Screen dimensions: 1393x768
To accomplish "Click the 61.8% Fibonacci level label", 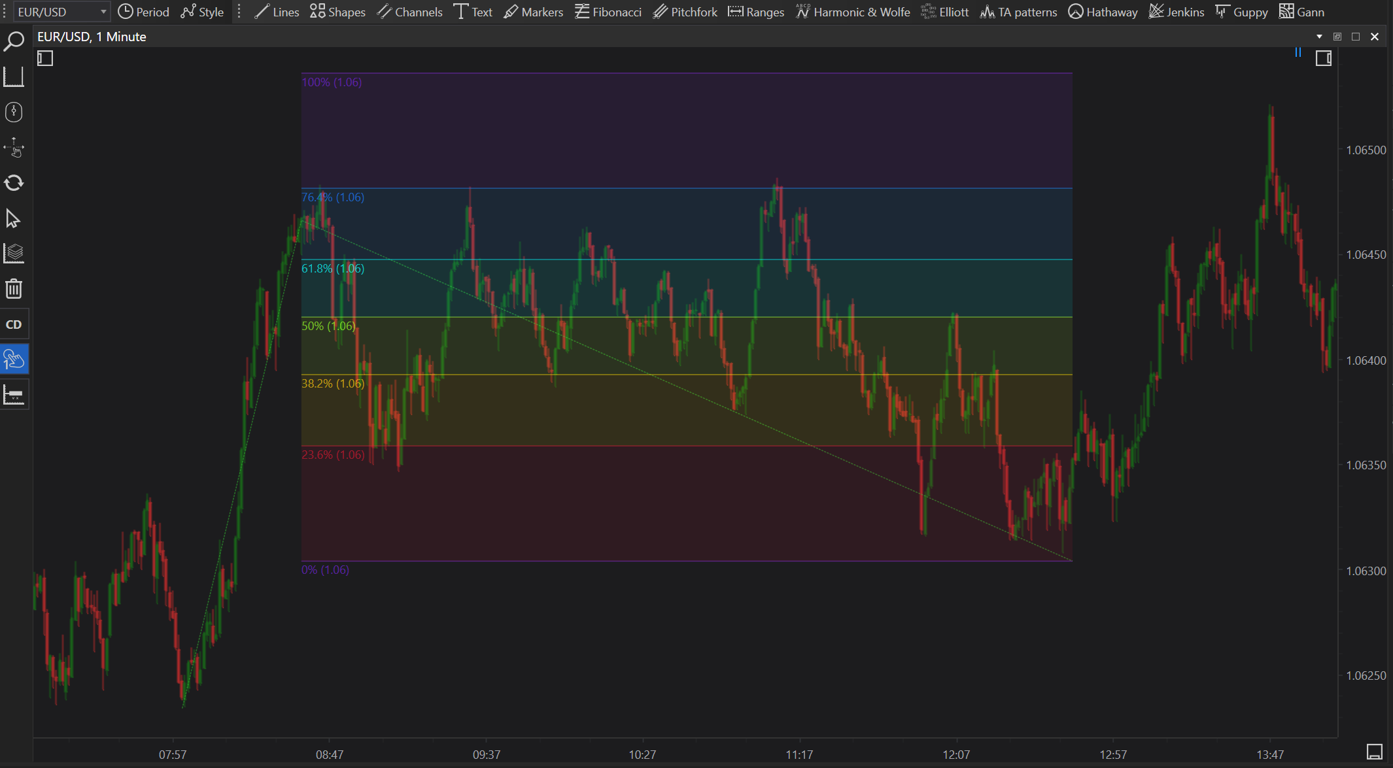I will (332, 269).
